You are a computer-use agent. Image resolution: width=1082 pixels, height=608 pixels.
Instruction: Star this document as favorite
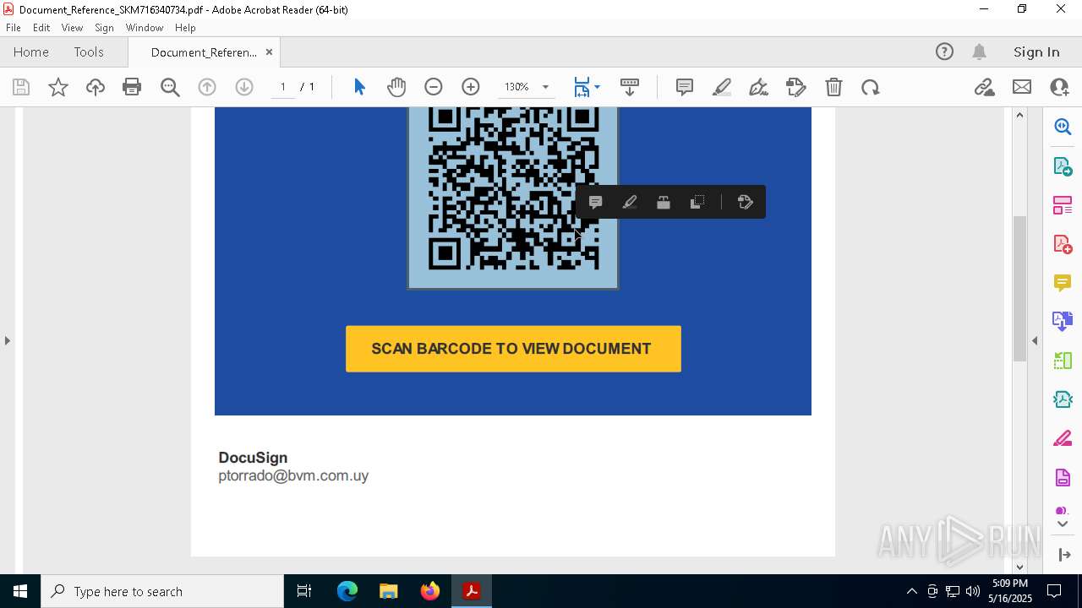coord(58,87)
